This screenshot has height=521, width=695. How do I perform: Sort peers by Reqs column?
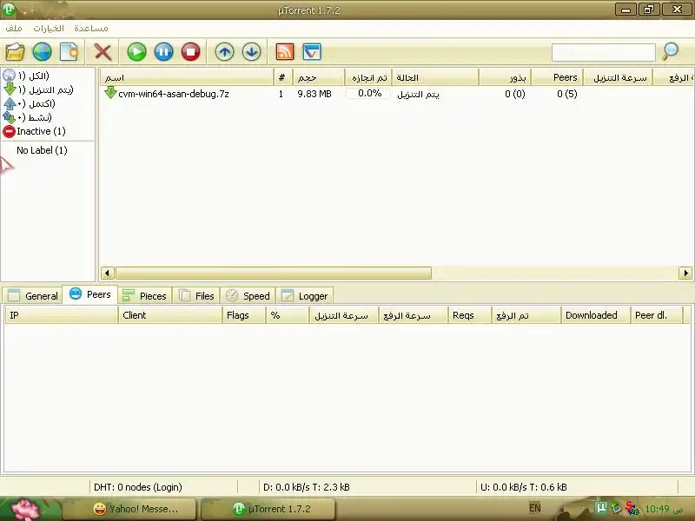coord(469,315)
